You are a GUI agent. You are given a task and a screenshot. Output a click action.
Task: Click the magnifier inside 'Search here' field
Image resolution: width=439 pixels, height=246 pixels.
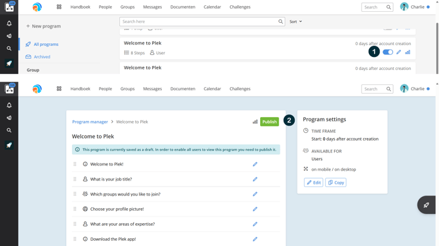pos(280,22)
